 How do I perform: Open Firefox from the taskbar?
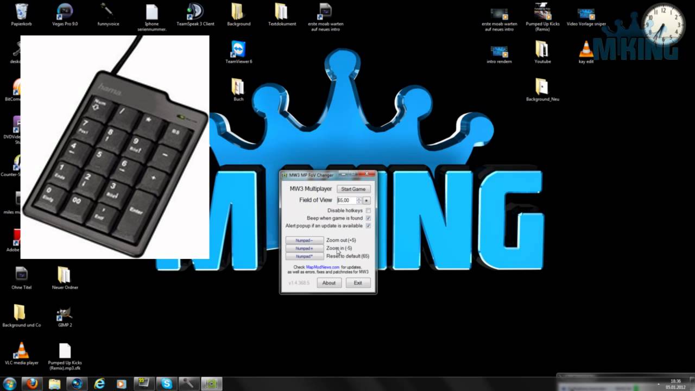[33, 383]
